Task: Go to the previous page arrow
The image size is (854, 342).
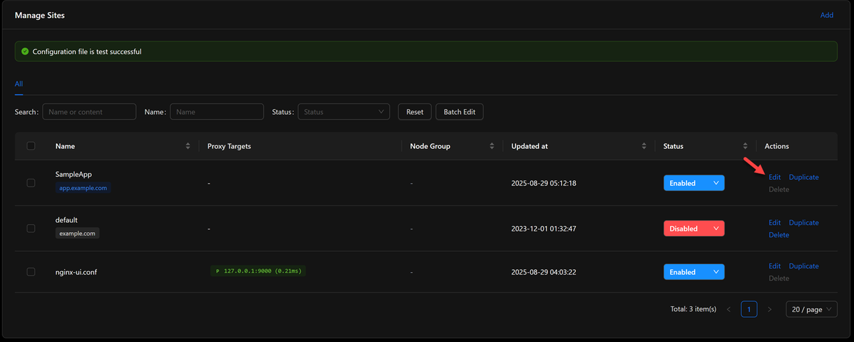Action: pos(729,309)
